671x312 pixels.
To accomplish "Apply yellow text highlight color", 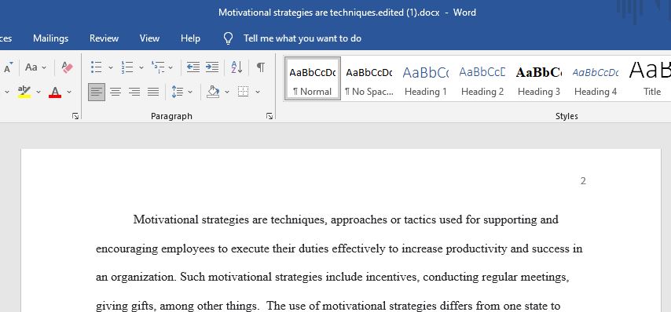I will click(x=24, y=92).
